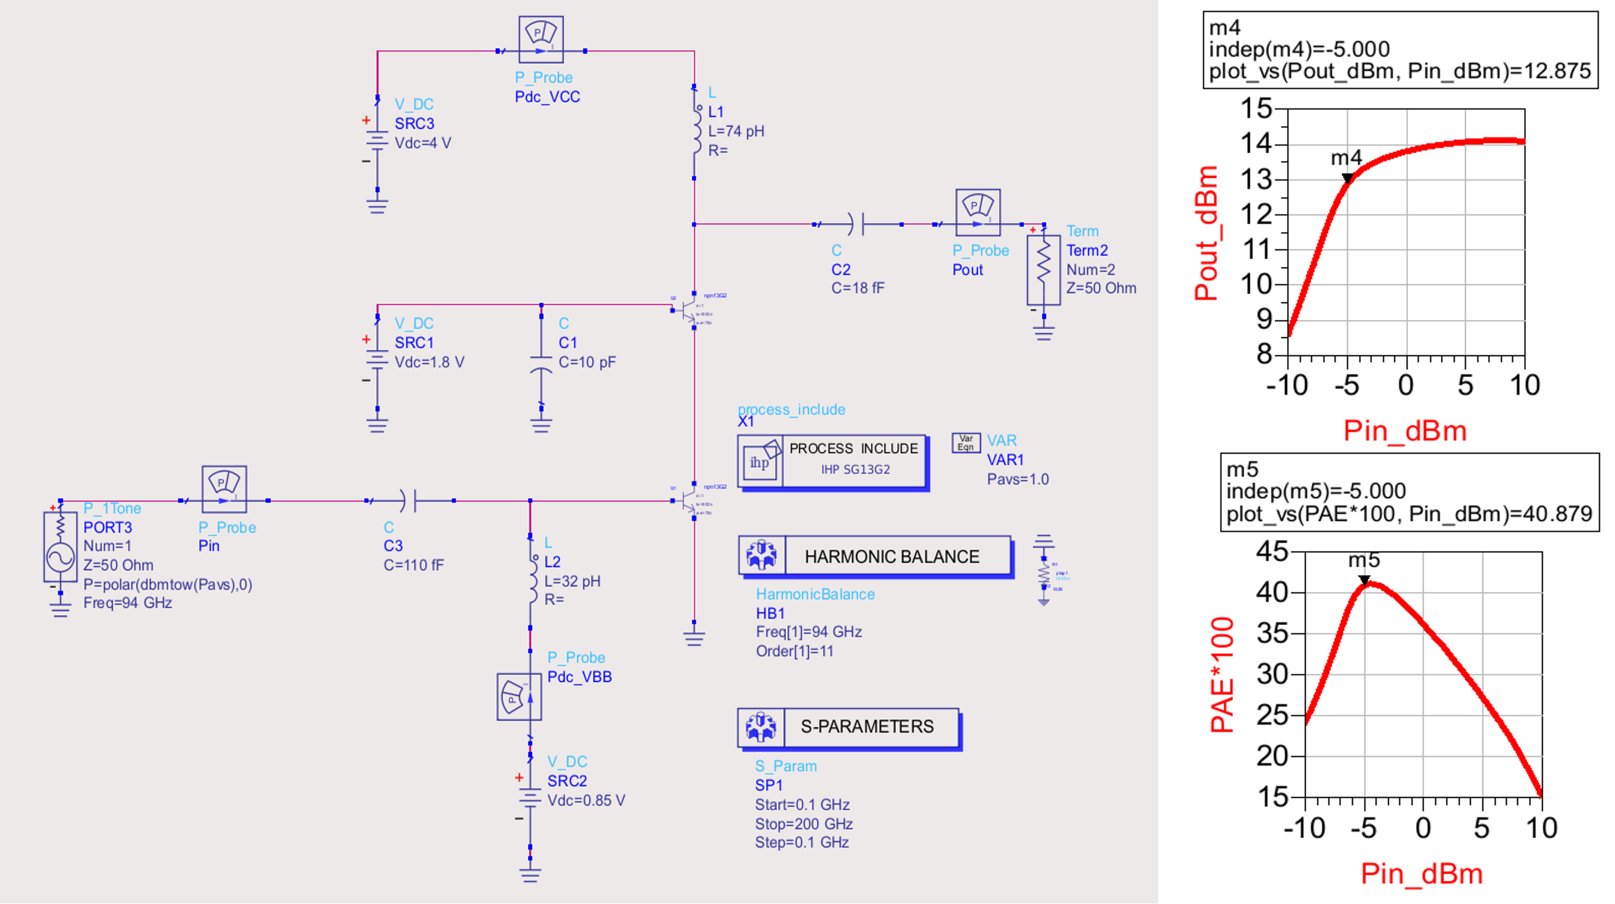The image size is (1615, 904).
Task: Select the lower npn13G2 transistor Q1
Action: point(690,501)
